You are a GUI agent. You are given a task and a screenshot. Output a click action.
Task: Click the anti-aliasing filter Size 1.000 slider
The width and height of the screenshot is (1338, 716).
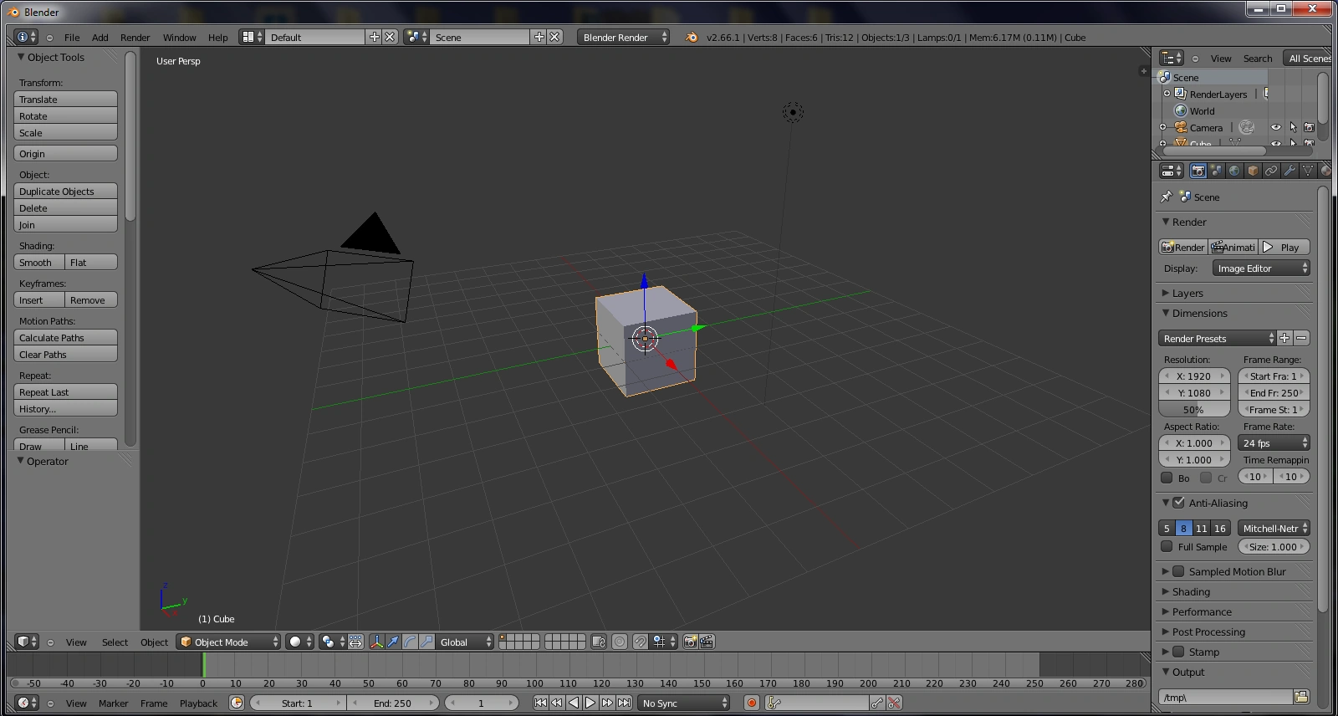[1274, 546]
